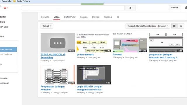Play the OSI layers diagram thumbnail
The image size is (187, 105).
58,75
